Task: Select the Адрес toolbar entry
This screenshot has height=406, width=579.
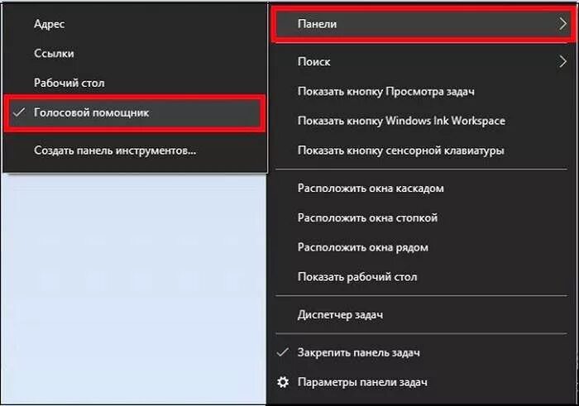Action: coord(134,24)
